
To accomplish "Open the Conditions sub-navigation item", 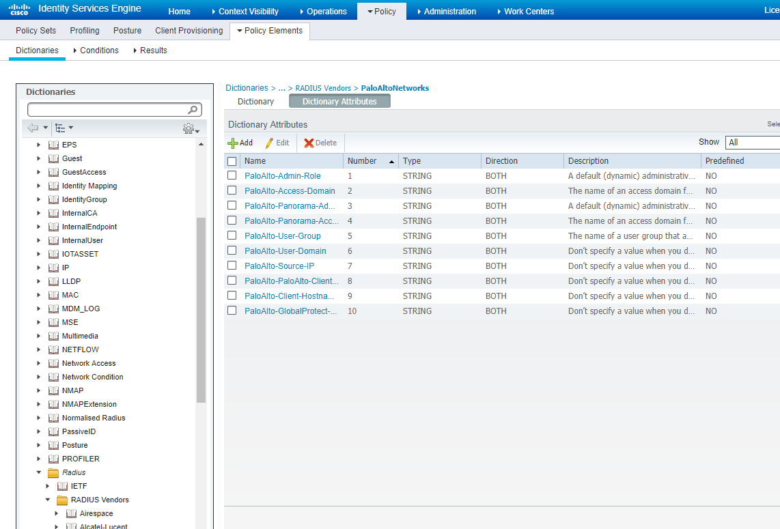I will 99,51.
